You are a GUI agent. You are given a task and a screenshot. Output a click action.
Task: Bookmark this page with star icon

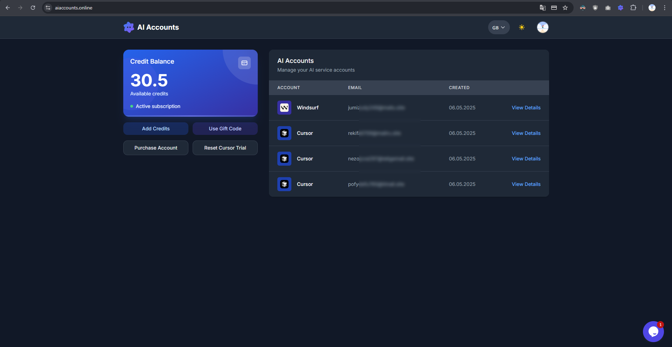(x=565, y=8)
